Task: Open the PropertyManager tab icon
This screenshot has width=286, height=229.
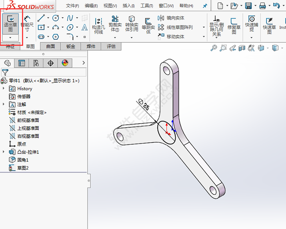Action: click(x=22, y=63)
